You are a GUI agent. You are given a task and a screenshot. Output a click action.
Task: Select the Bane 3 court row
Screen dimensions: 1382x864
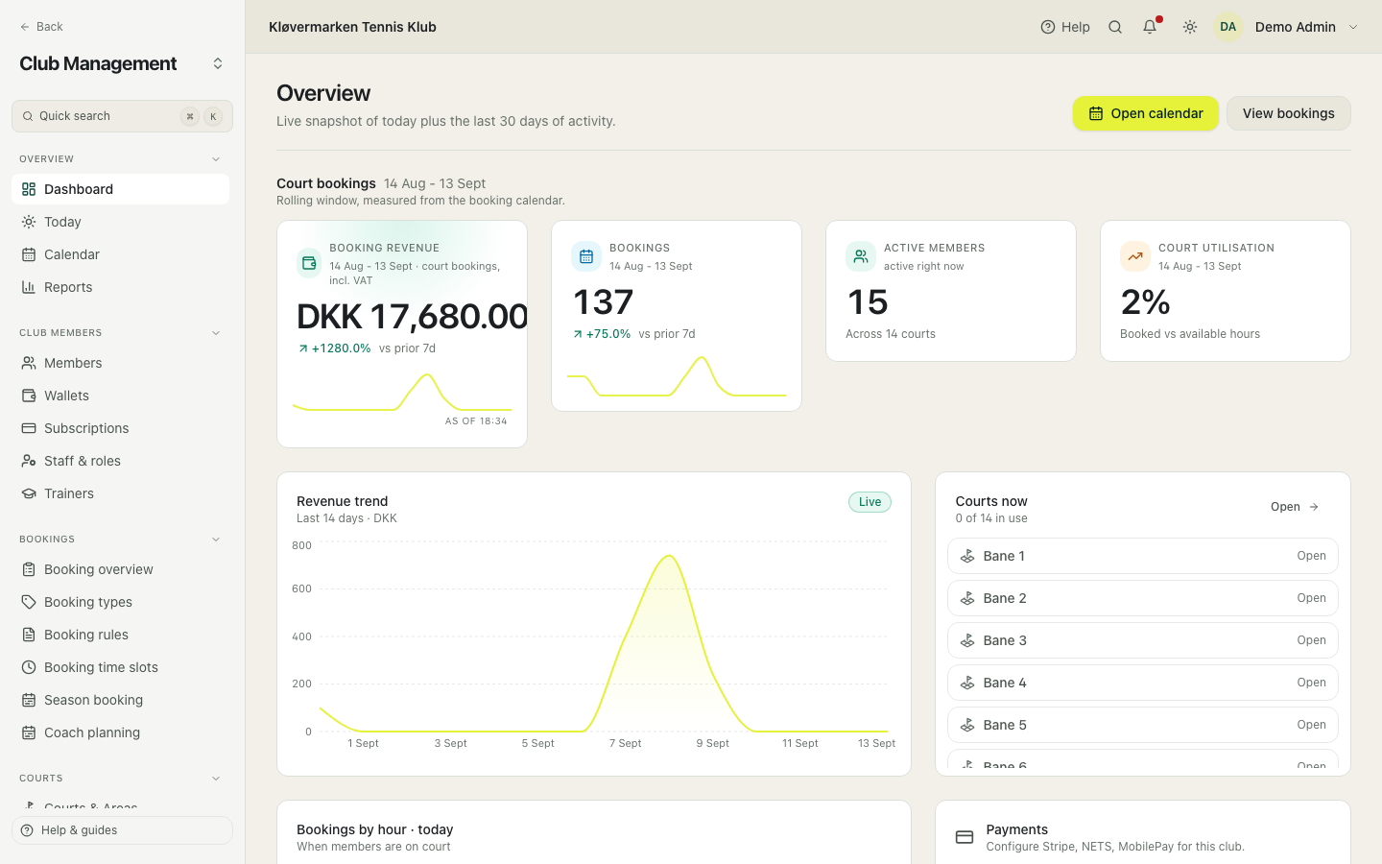1143,640
